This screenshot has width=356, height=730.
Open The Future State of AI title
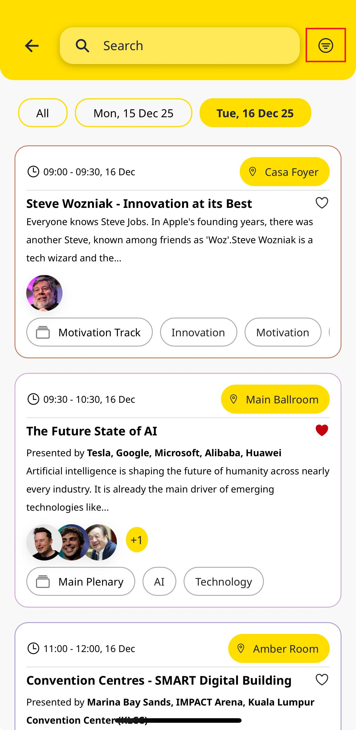tap(92, 431)
